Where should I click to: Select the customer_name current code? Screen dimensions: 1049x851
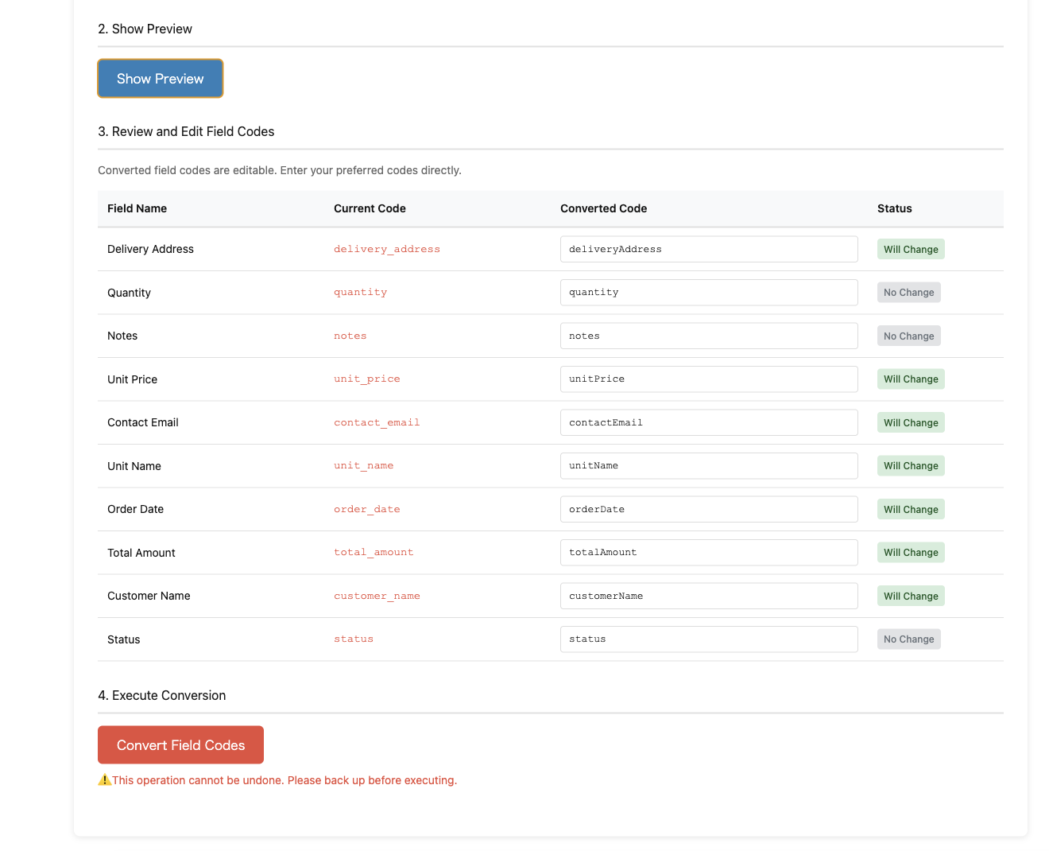(x=377, y=596)
